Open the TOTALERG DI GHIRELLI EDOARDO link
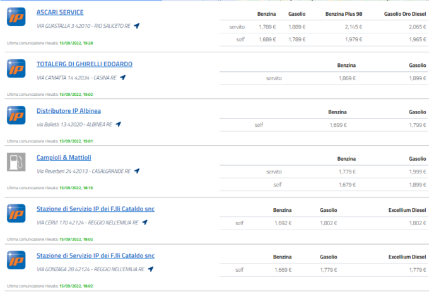The height and width of the screenshot is (292, 429). click(85, 64)
